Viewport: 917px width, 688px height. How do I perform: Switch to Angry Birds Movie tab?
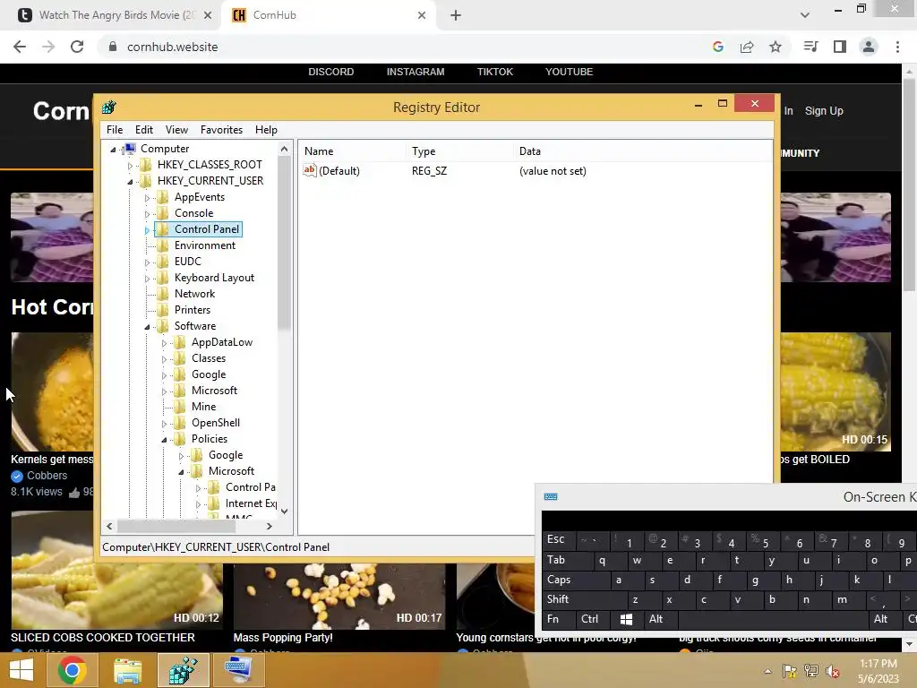(115, 15)
